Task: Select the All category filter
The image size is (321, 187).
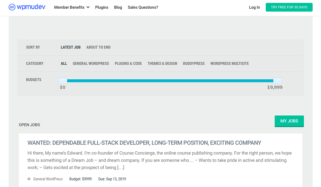Action: 64,64
